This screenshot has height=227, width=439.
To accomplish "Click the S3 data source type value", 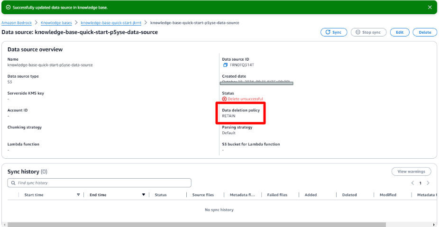I will pyautogui.click(x=10, y=82).
